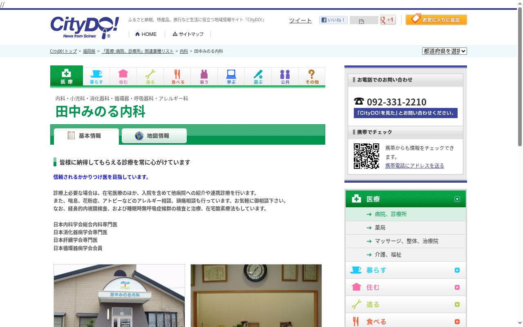Image resolution: width=523 pixels, height=327 pixels.
Task: Select the 医療 medical category icon
Action: [67, 76]
